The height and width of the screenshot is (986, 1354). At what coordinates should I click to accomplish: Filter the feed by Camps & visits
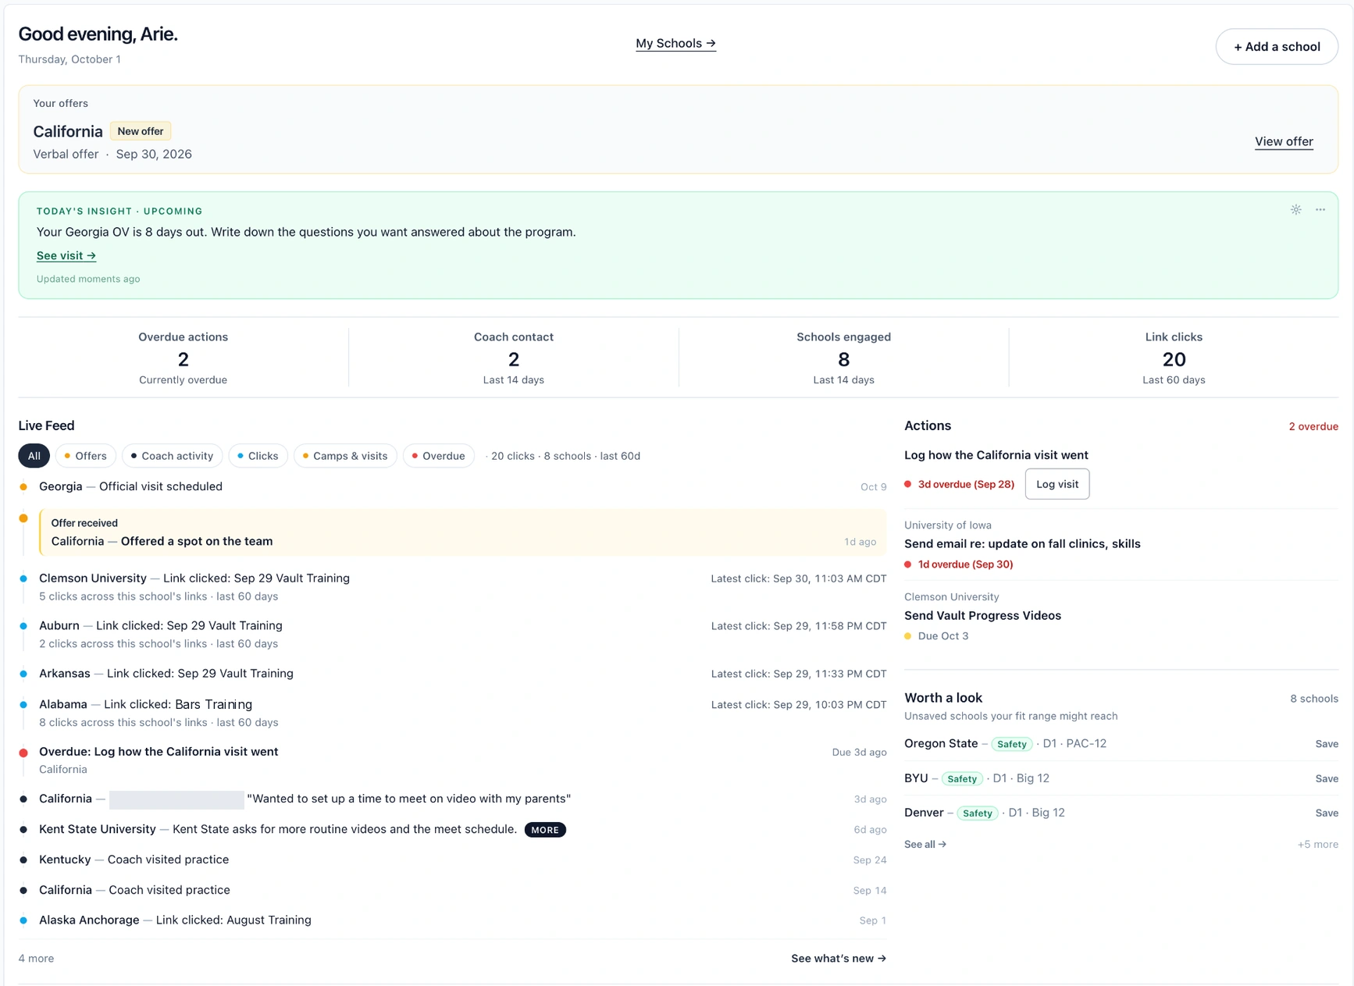tap(345, 456)
